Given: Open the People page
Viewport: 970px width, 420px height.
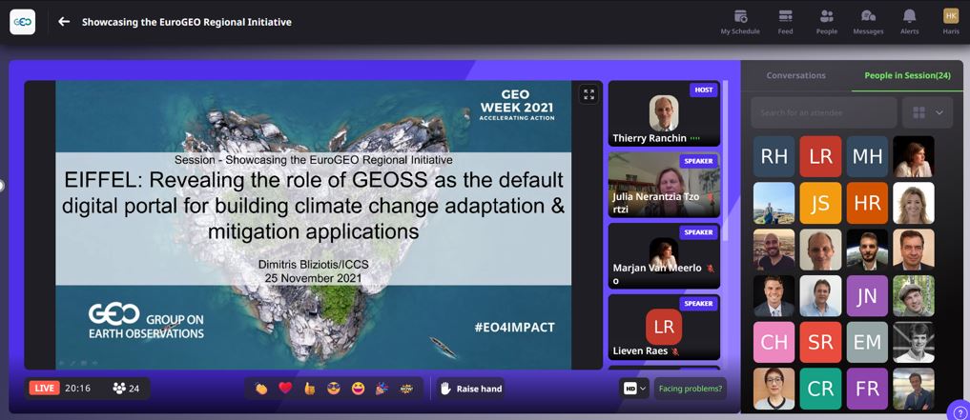Looking at the screenshot, I should point(827,22).
